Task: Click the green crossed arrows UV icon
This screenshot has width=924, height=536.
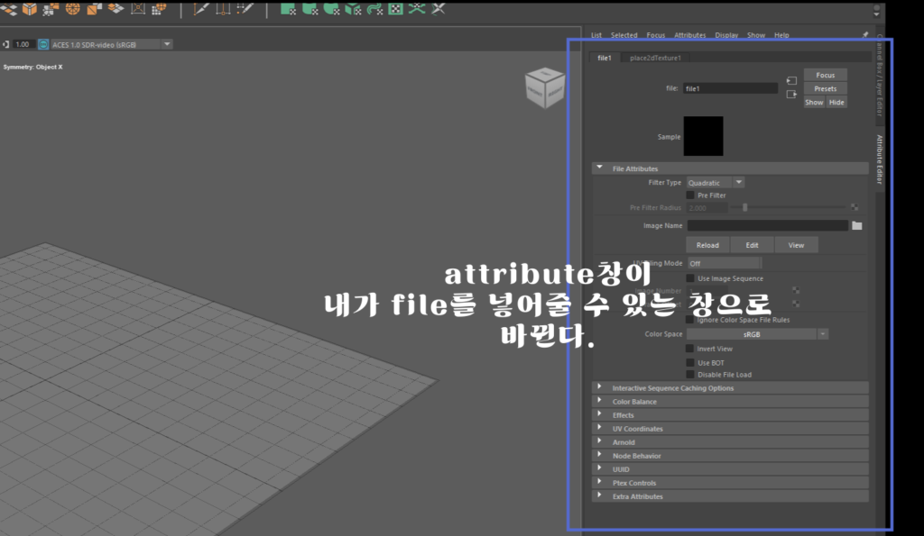Action: 417,9
